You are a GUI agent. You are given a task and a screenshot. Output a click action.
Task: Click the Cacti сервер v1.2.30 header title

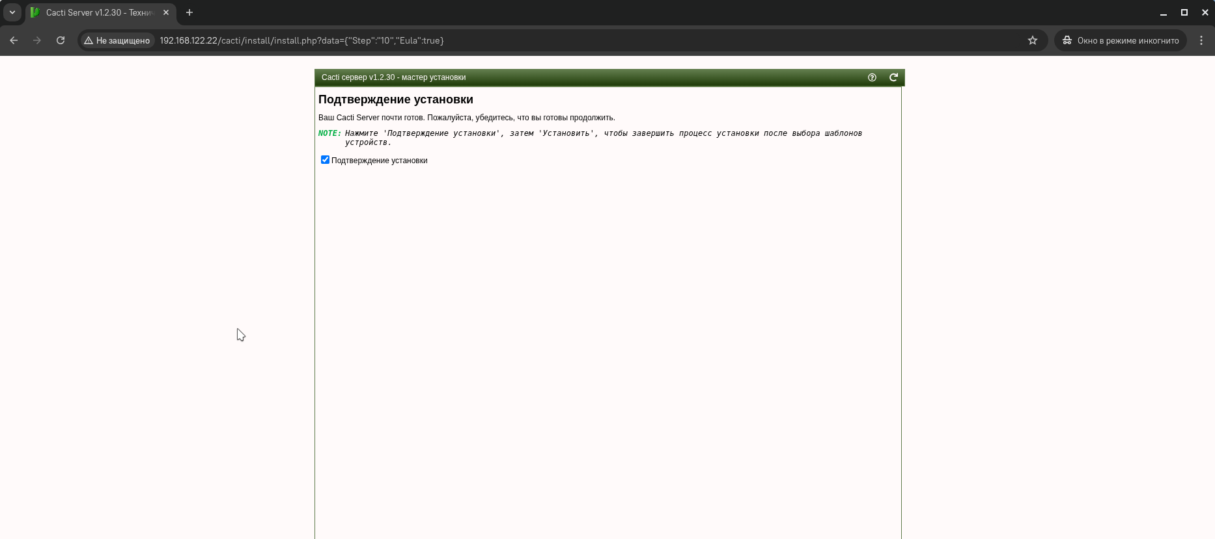click(393, 77)
